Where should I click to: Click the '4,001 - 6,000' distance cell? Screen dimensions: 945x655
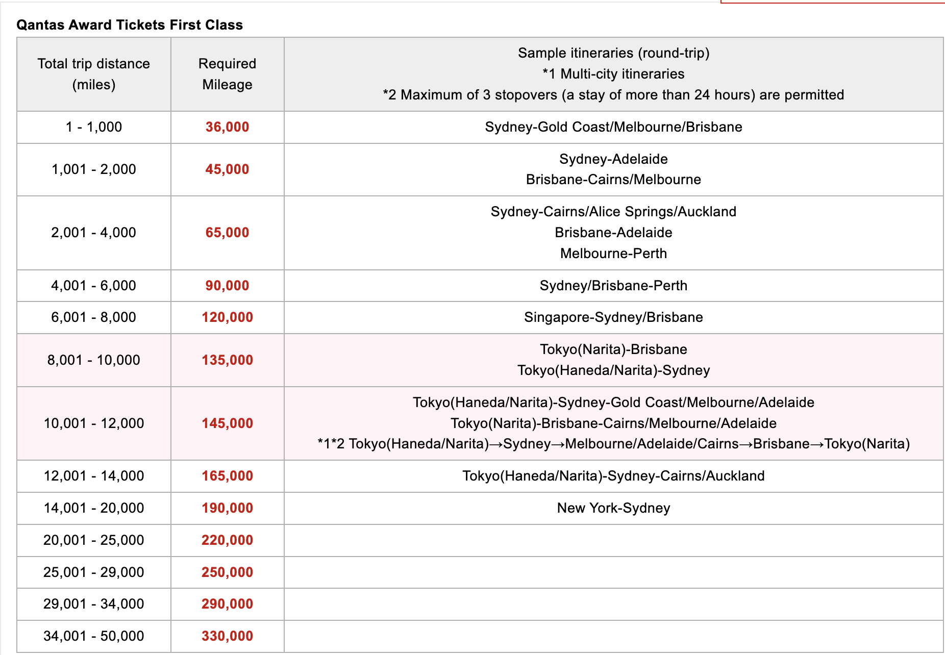pyautogui.click(x=94, y=286)
